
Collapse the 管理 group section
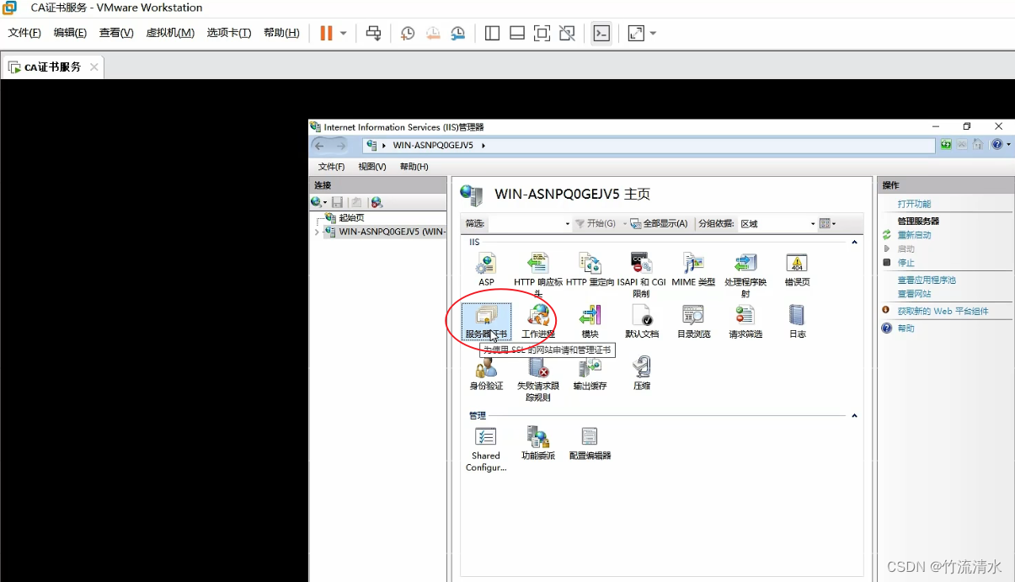(854, 416)
